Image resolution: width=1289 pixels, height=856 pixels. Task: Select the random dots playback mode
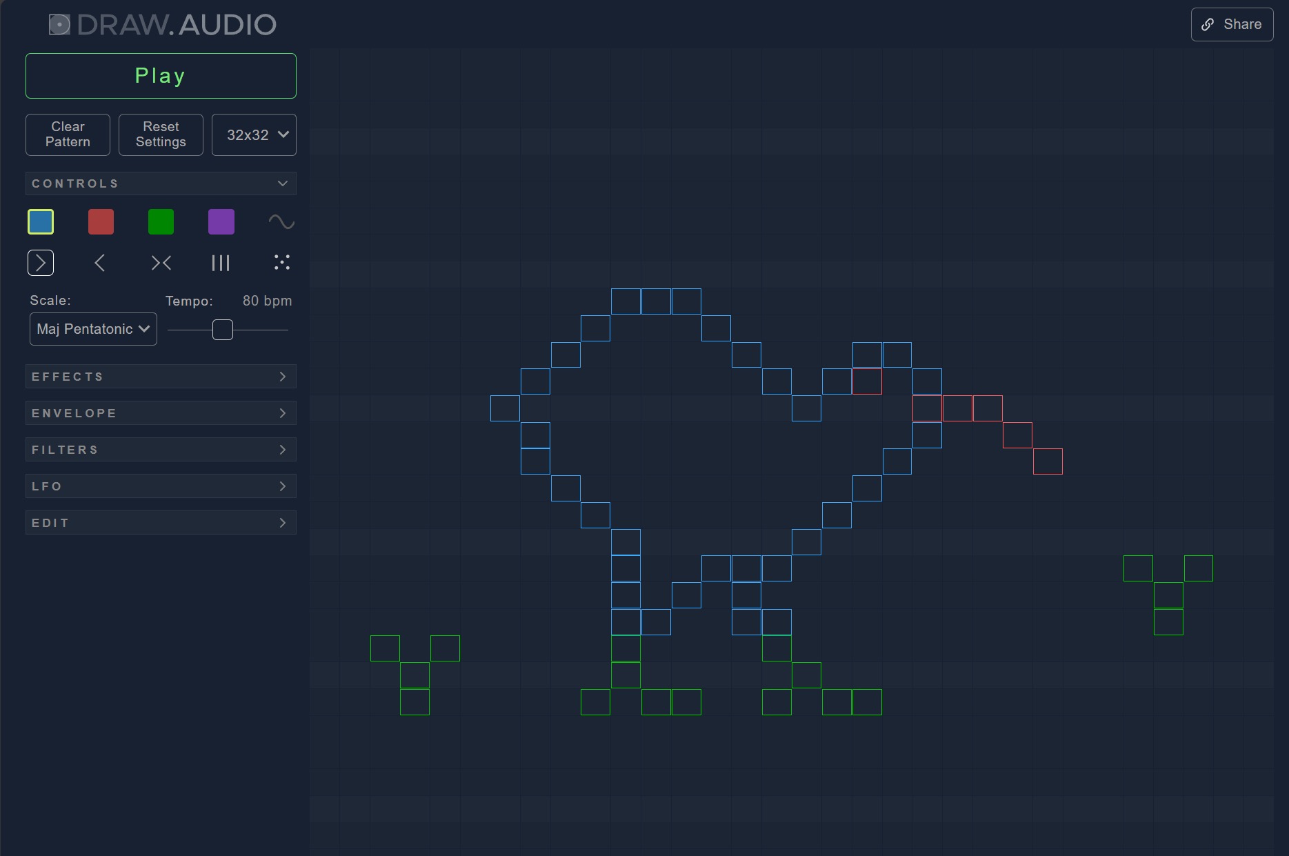click(x=281, y=262)
